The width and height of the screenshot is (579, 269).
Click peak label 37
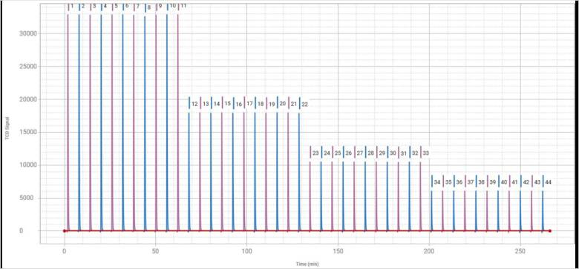point(471,182)
